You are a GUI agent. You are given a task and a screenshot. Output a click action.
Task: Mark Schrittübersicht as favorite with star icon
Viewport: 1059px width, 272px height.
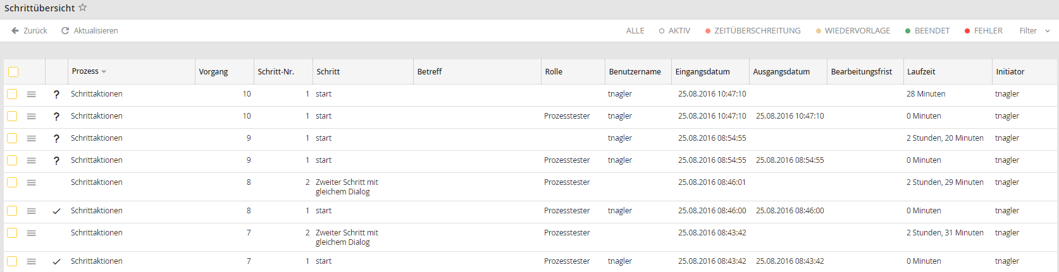pyautogui.click(x=83, y=8)
